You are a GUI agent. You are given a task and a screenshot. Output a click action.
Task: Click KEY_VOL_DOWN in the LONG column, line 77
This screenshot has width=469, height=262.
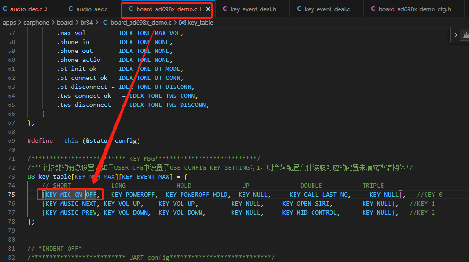pos(126,213)
